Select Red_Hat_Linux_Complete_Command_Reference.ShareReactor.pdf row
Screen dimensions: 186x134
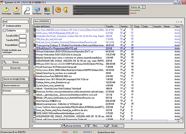106,42
